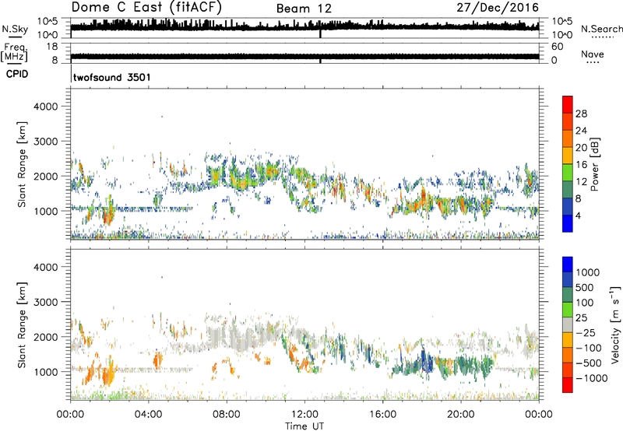Image resolution: width=623 pixels, height=431 pixels.
Task: Click the '28' power colorbar value
Action: pos(581,114)
